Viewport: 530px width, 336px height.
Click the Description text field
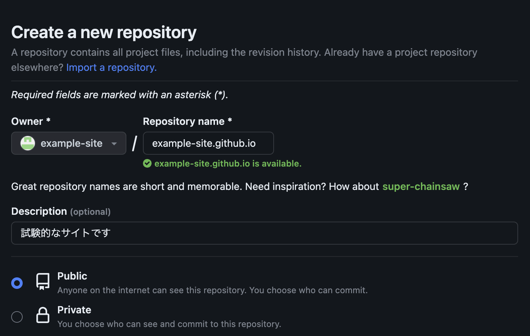click(265, 233)
